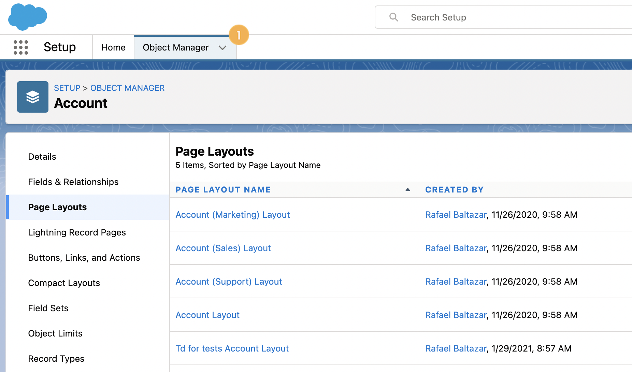Click the Salesforce cloud logo
The height and width of the screenshot is (372, 632).
(28, 17)
